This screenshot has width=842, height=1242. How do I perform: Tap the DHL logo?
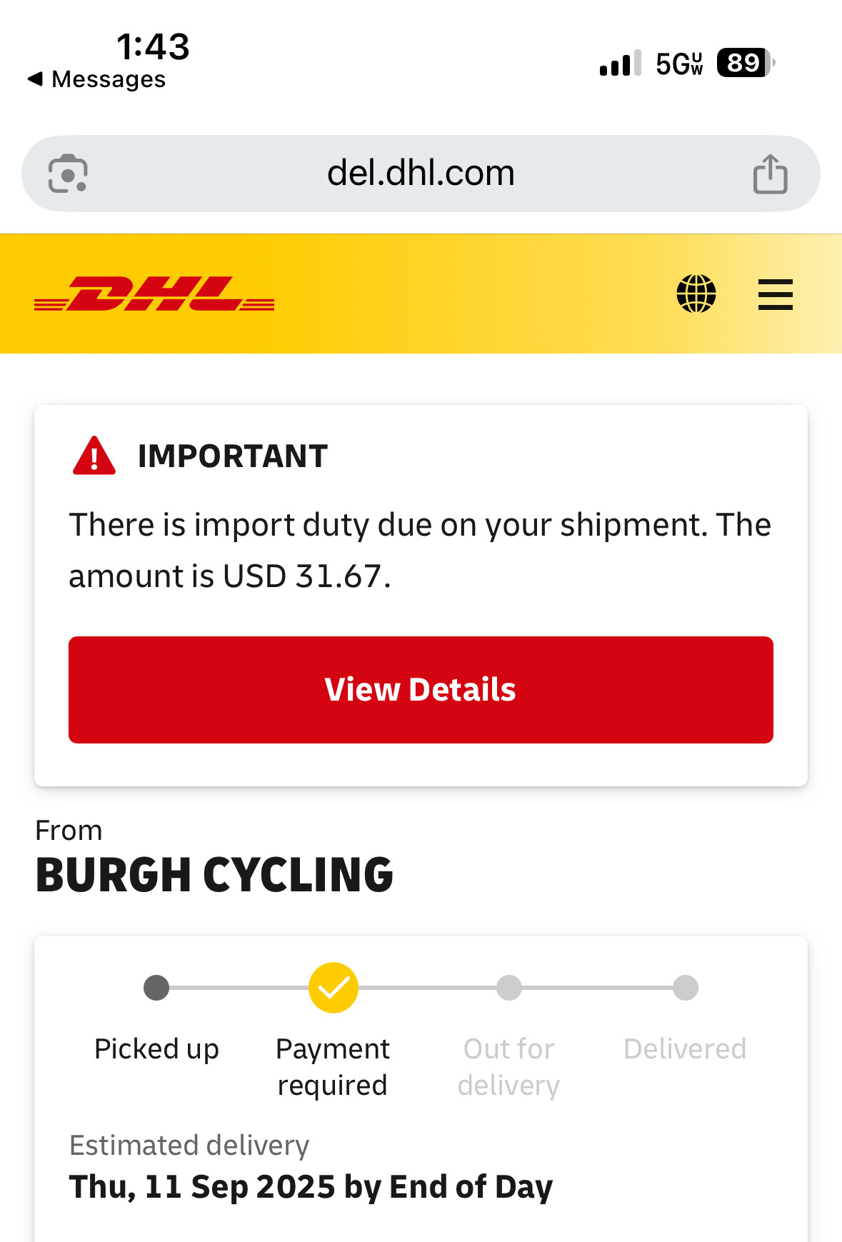[154, 294]
